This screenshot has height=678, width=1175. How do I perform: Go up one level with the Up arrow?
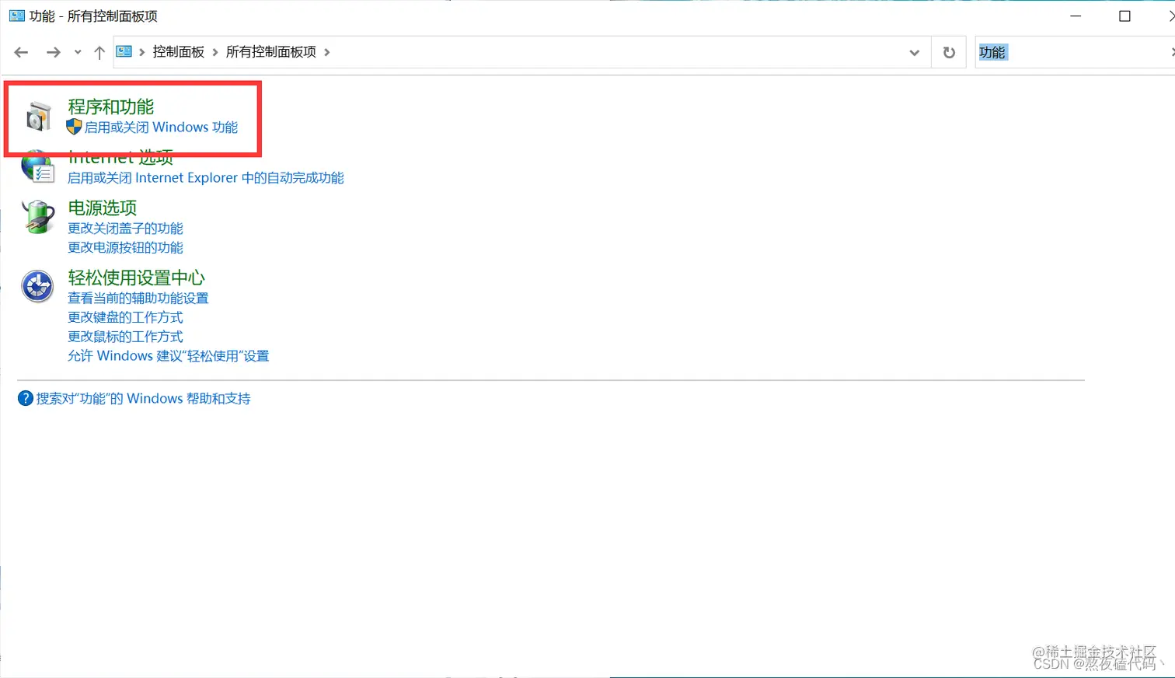99,52
